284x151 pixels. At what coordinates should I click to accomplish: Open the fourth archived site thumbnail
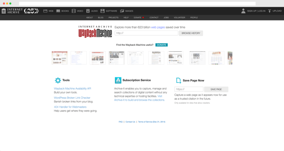116,58
